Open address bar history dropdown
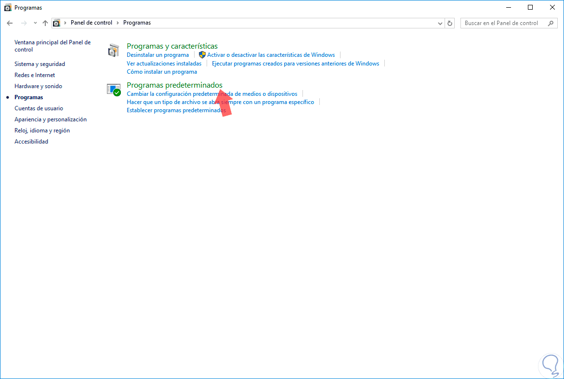The width and height of the screenshot is (564, 379). 440,24
